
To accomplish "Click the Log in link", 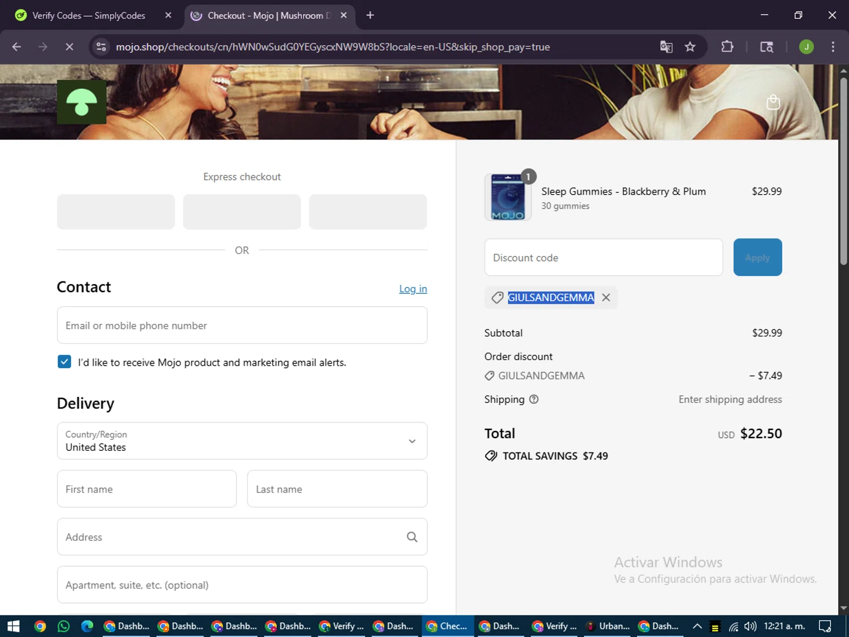I will [413, 289].
